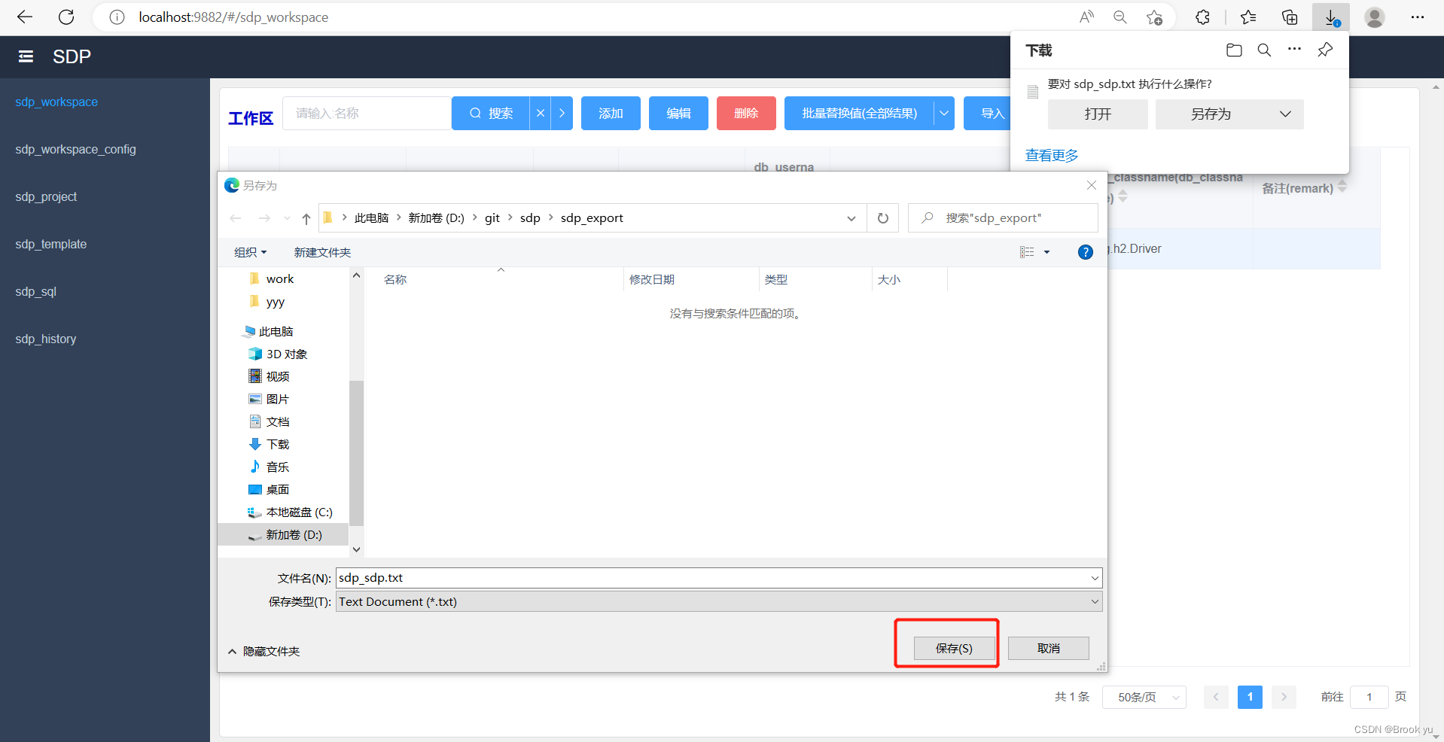This screenshot has height=742, width=1444.
Task: Click the red 删除 button
Action: click(746, 113)
